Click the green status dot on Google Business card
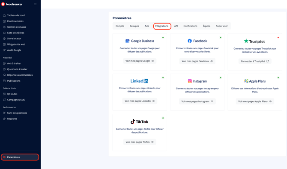 (x=163, y=38)
